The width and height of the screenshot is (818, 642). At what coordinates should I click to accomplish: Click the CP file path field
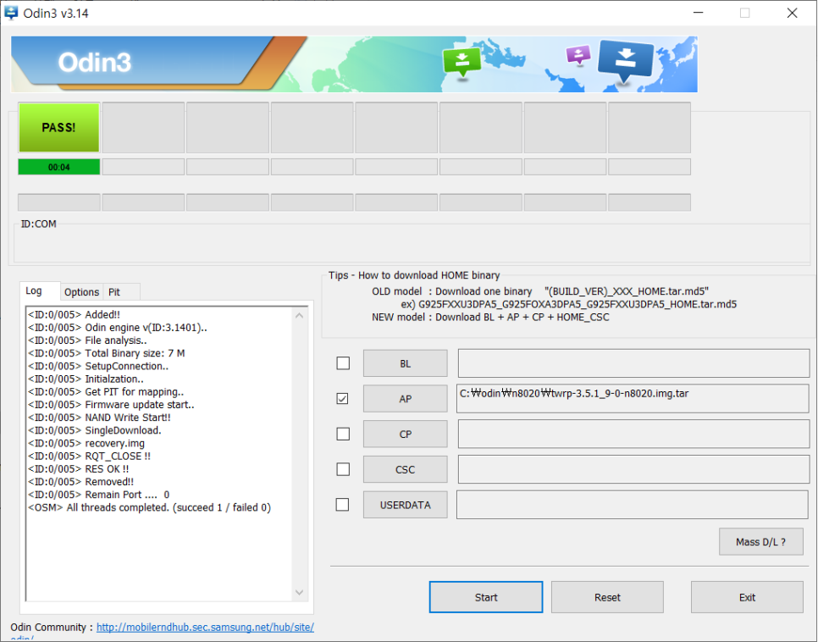click(634, 434)
